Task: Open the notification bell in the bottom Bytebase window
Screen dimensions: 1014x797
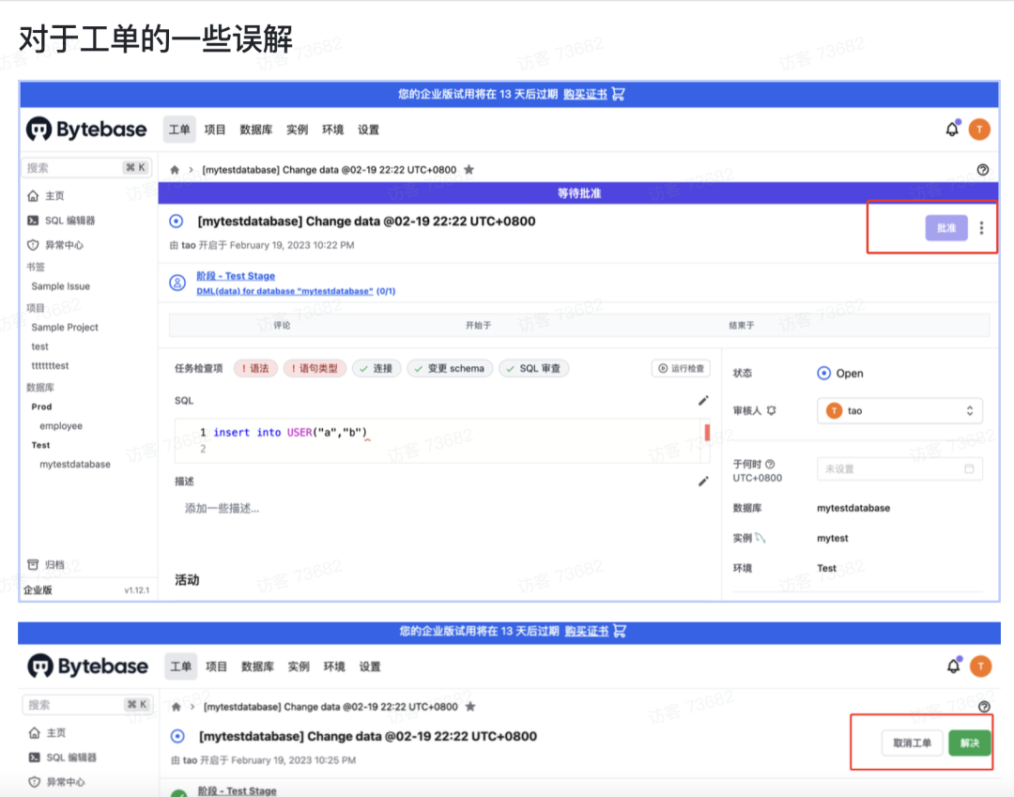Action: tap(954, 666)
